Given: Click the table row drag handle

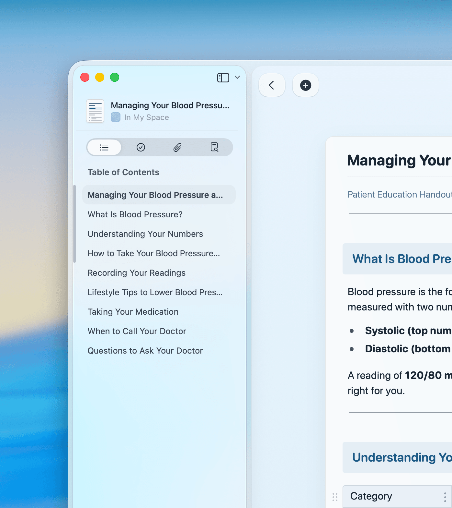Looking at the screenshot, I should [x=335, y=497].
